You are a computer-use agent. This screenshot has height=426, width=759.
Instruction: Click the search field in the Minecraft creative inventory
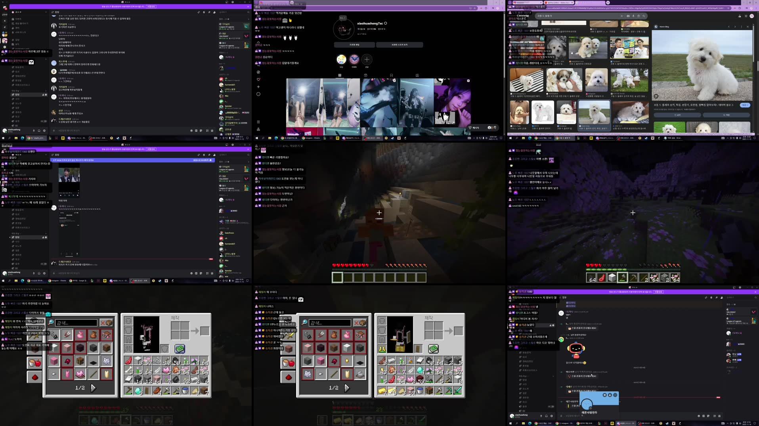click(76, 323)
